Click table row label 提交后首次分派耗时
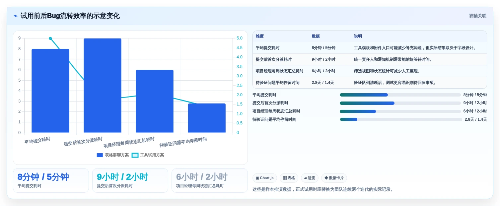The height and width of the screenshot is (206, 500). coord(274,59)
